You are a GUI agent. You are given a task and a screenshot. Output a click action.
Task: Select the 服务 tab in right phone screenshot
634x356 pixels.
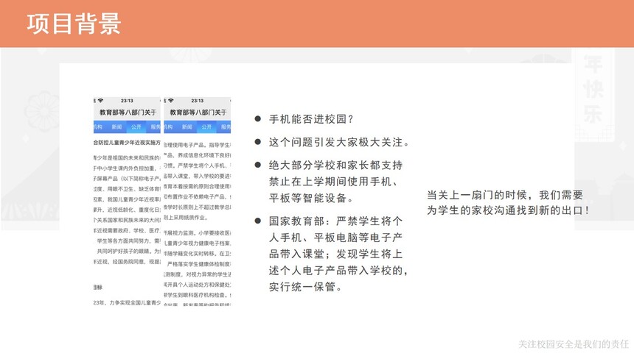225,127
